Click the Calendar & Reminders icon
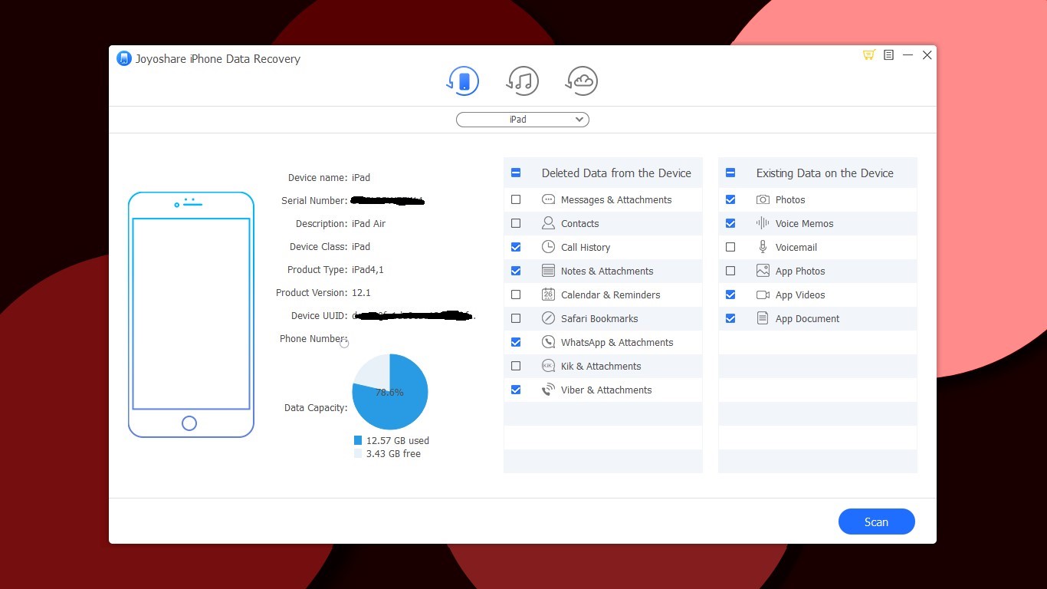The image size is (1047, 589). (x=548, y=294)
